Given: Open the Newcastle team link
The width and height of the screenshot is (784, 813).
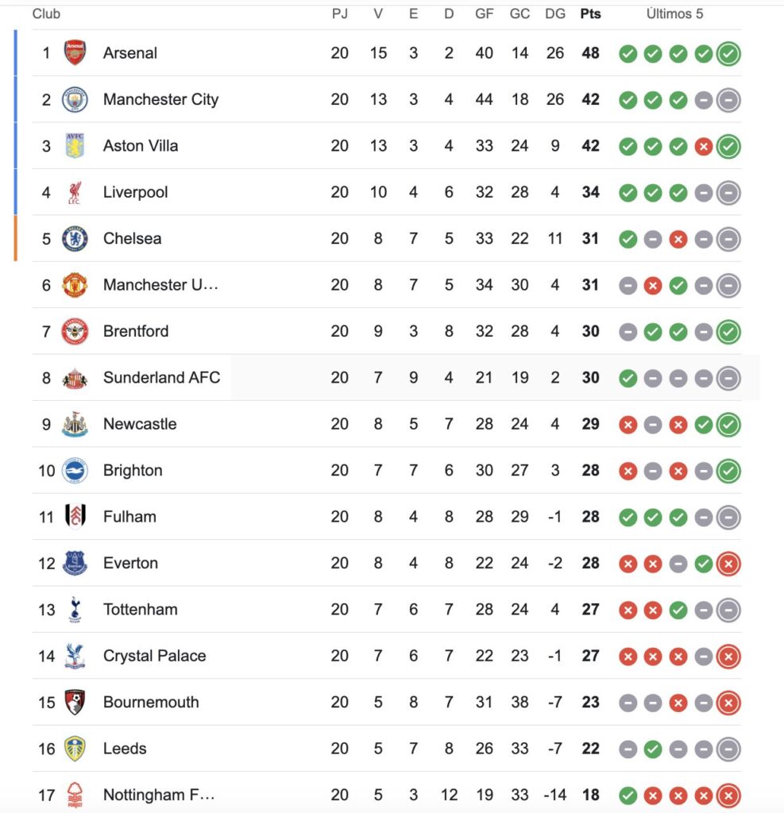Looking at the screenshot, I should (x=140, y=424).
